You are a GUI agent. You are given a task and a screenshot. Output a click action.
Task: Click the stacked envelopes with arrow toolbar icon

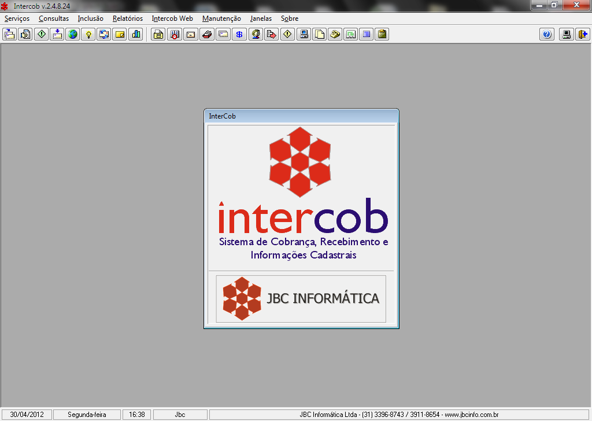[x=9, y=34]
